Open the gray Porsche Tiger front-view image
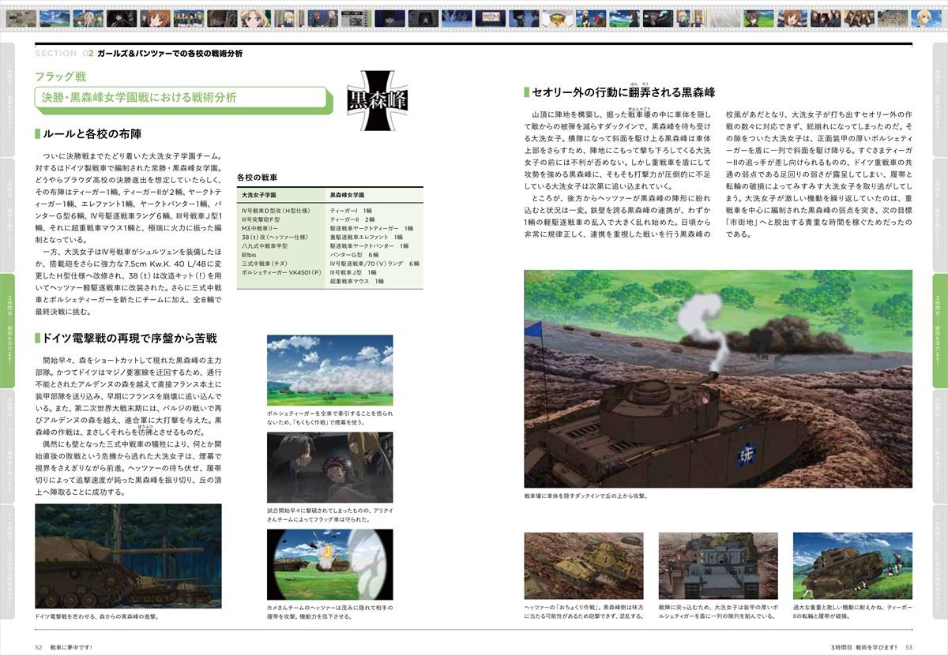The height and width of the screenshot is (655, 948). coord(718,565)
